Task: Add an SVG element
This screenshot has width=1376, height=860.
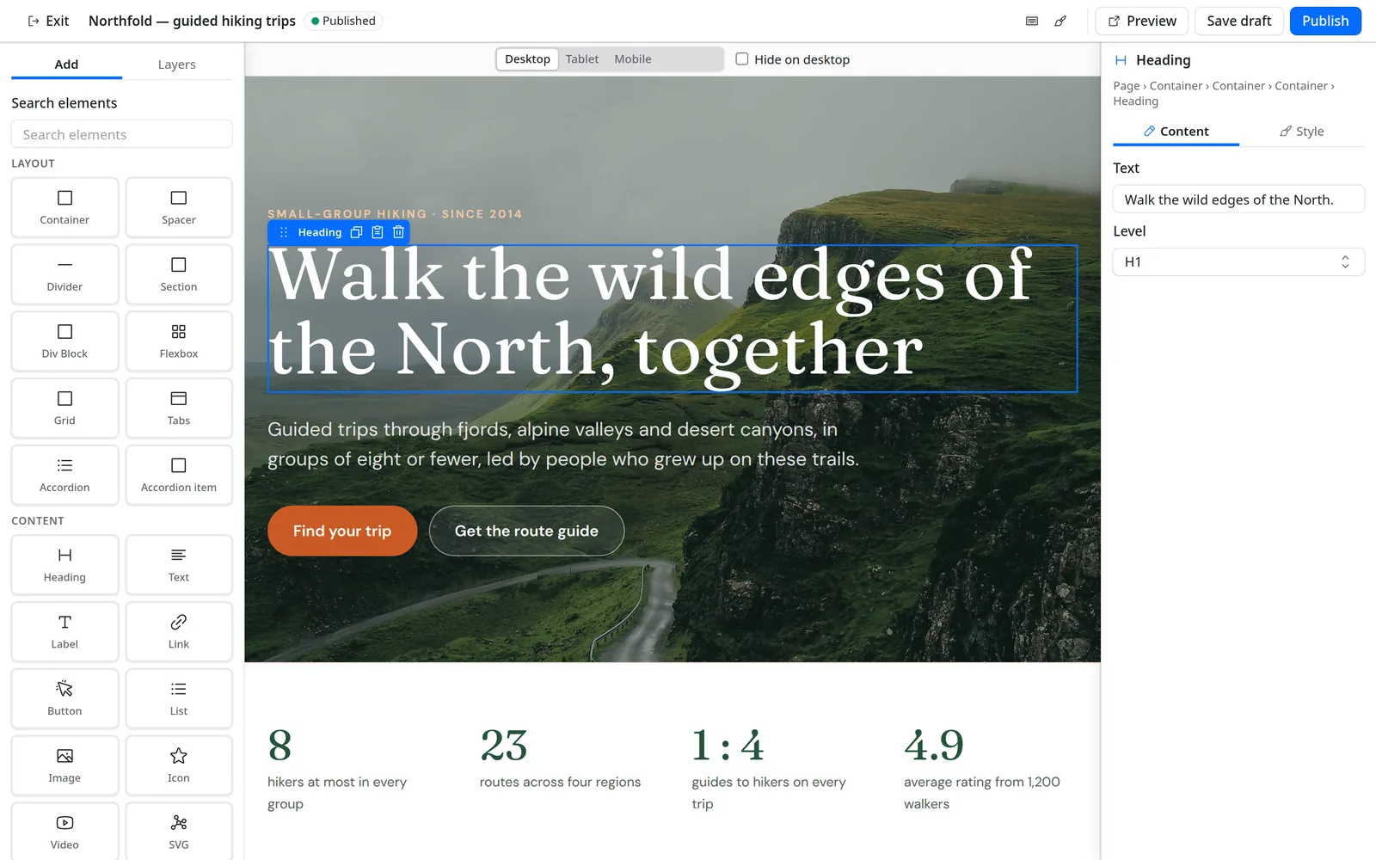Action: pyautogui.click(x=179, y=832)
